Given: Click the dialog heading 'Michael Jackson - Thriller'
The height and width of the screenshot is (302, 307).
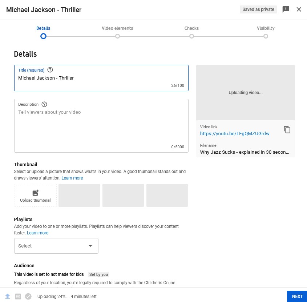Looking at the screenshot, I should click(x=44, y=9).
